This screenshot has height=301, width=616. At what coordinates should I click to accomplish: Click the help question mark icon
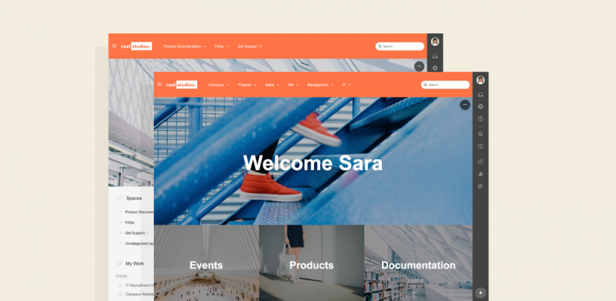click(480, 119)
